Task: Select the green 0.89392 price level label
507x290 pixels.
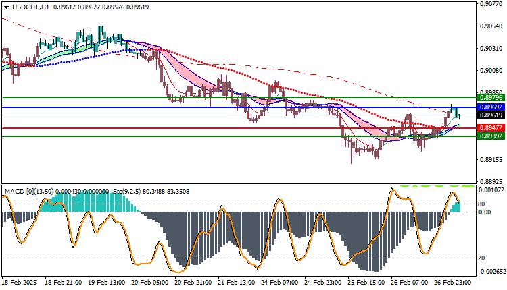Action: point(491,136)
